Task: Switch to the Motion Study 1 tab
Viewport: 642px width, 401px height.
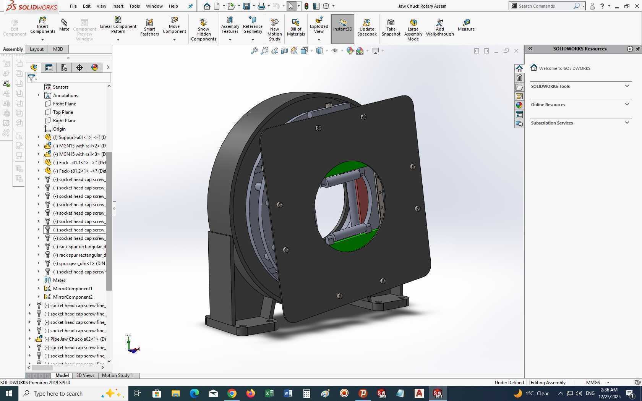Action: 117,375
